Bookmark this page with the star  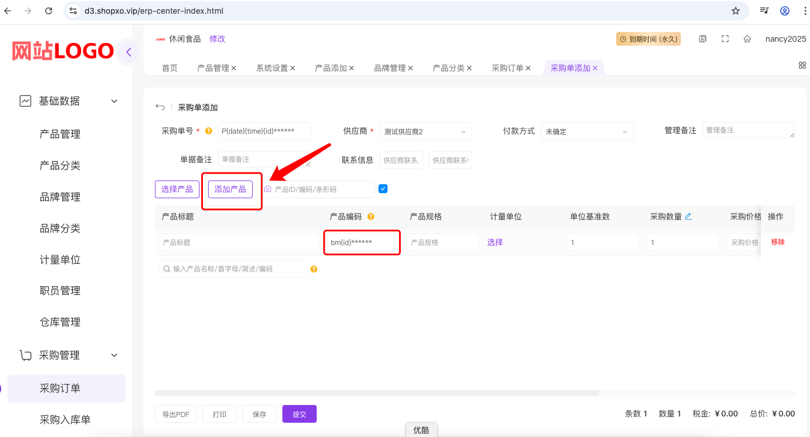736,11
